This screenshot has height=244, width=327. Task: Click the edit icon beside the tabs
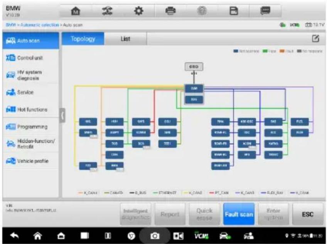coord(315,38)
